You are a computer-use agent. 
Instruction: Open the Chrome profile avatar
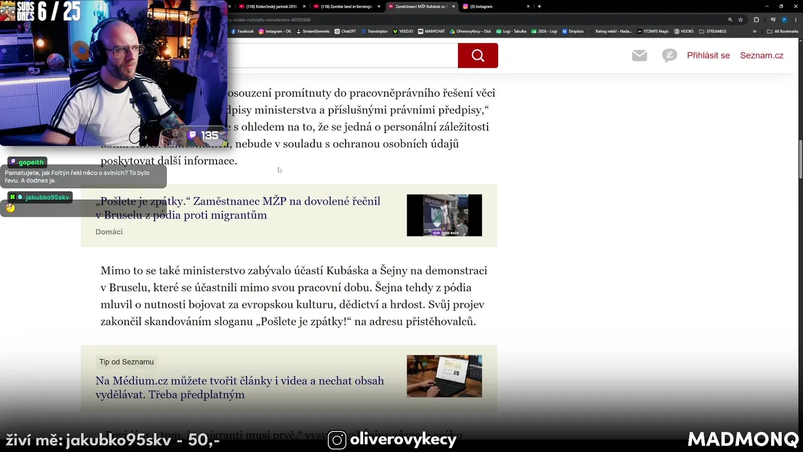pyautogui.click(x=784, y=19)
